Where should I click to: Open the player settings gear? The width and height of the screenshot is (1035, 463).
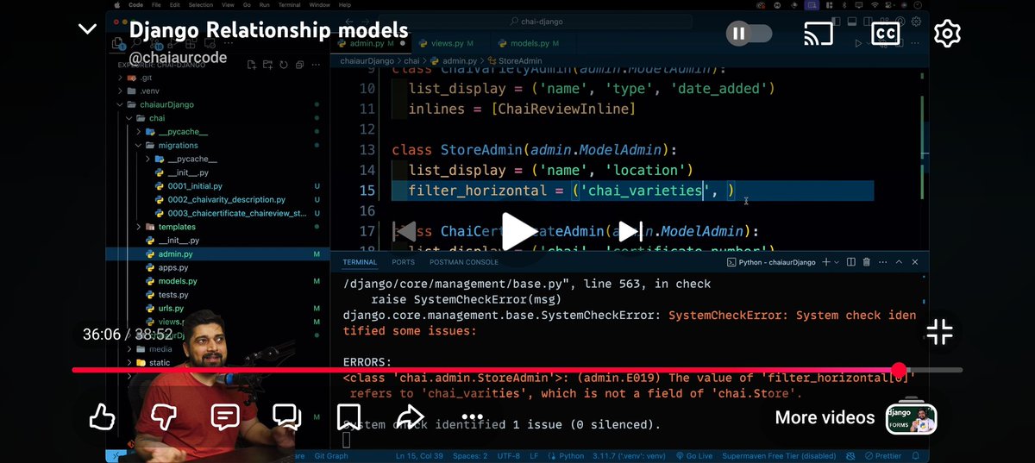(947, 34)
